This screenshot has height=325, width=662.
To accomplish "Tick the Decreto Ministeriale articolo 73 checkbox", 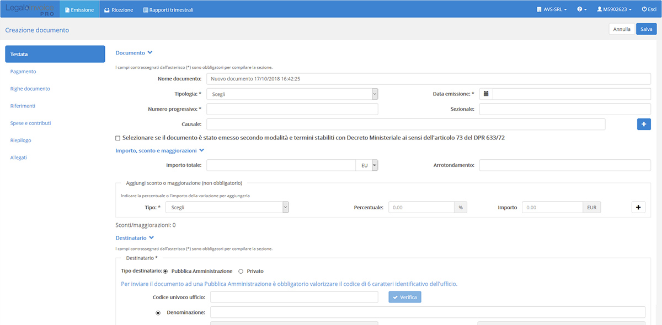I will click(118, 138).
